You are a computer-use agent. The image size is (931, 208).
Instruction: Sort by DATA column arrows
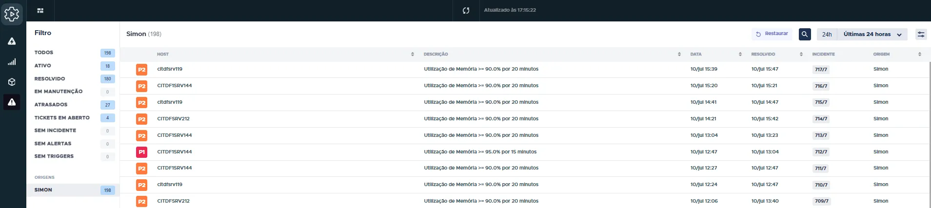740,54
